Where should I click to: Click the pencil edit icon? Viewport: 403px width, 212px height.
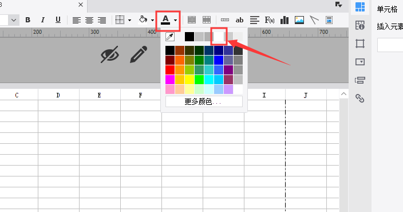139,54
